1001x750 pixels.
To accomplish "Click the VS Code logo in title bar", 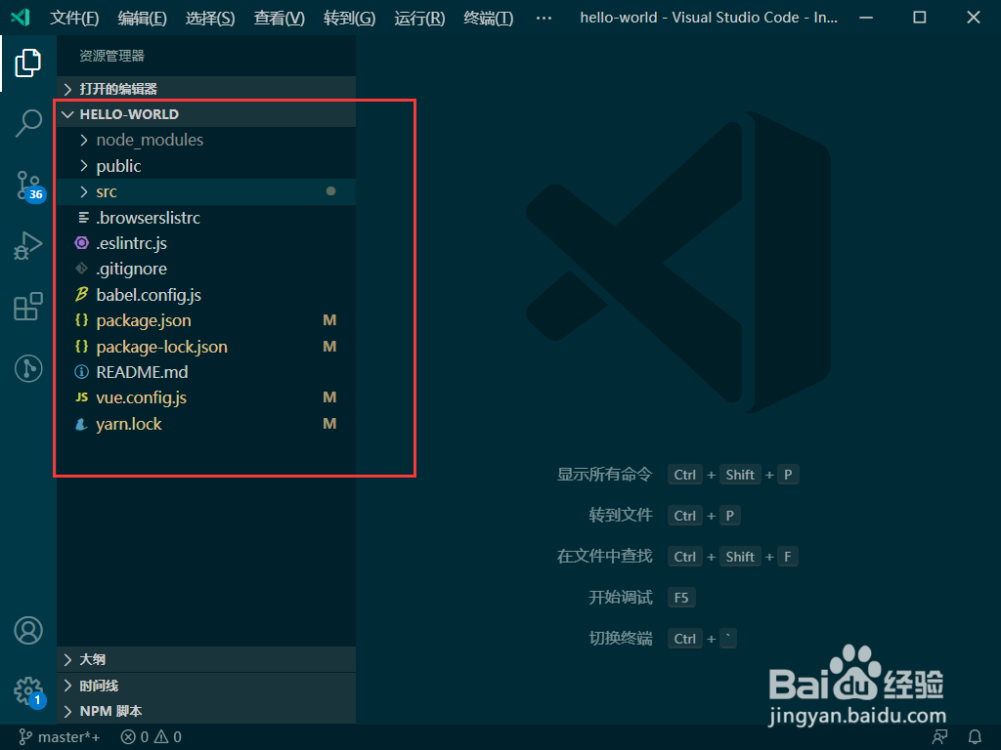I will tap(21, 18).
